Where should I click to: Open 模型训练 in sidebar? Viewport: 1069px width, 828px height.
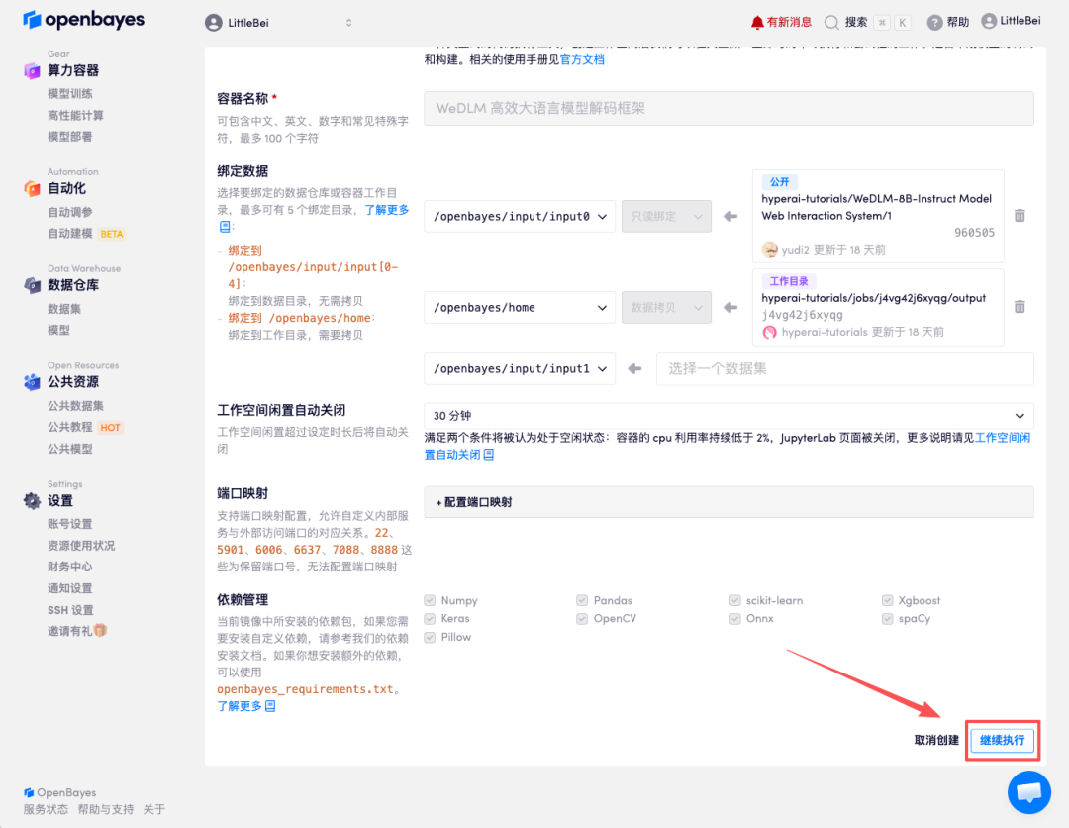click(x=70, y=93)
